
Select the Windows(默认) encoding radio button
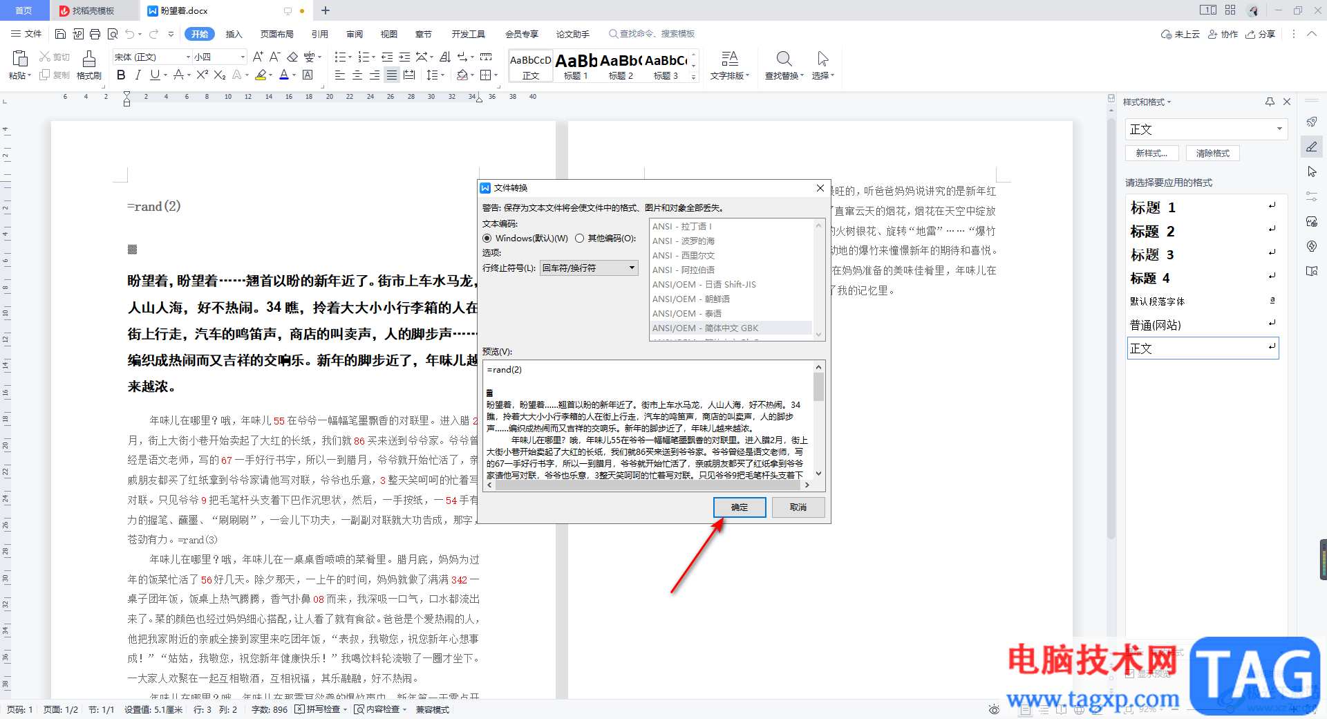point(487,239)
